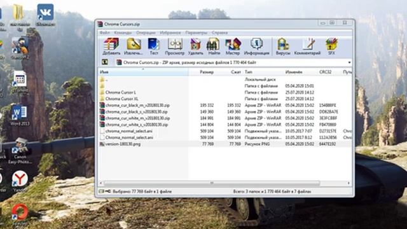This screenshot has width=407, height=229.
Task: Select the version-180130.png file name
Action: pyautogui.click(x=123, y=144)
